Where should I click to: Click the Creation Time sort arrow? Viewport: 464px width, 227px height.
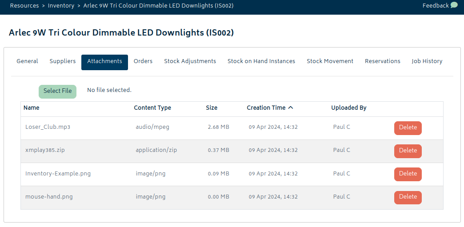point(291,108)
